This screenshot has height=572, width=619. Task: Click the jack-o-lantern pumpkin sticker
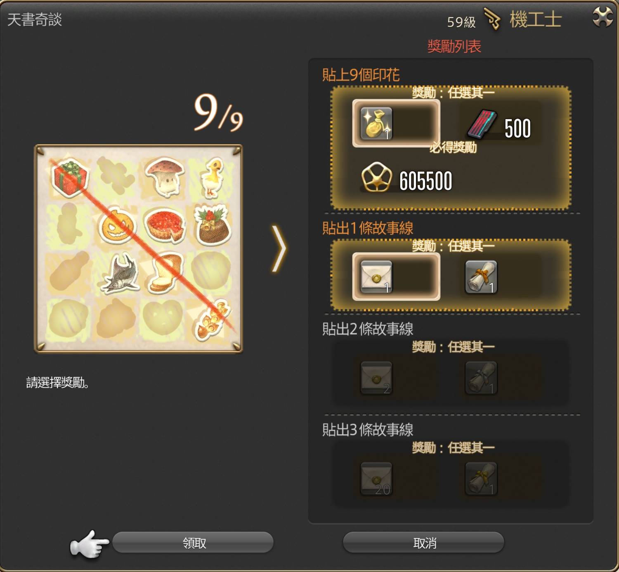[x=117, y=226]
